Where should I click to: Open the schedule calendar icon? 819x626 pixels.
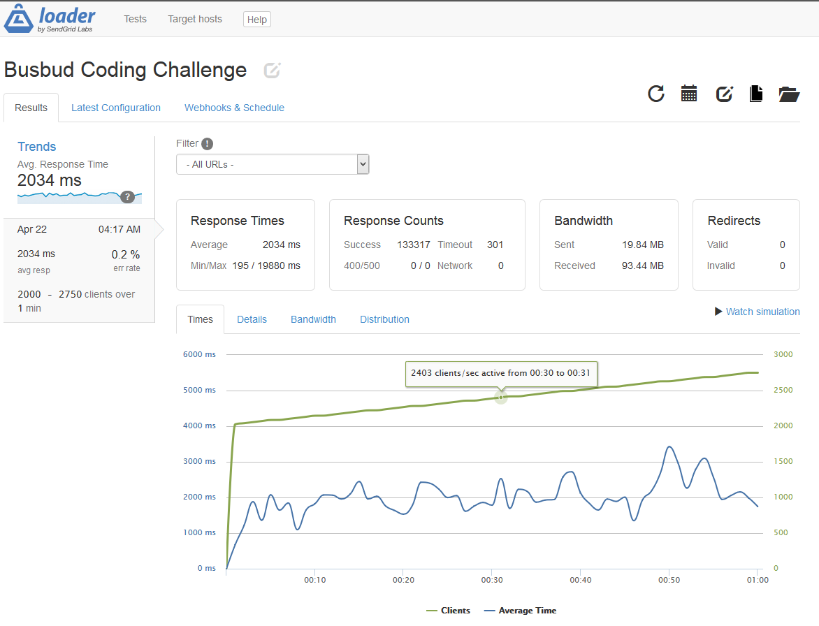tap(689, 94)
